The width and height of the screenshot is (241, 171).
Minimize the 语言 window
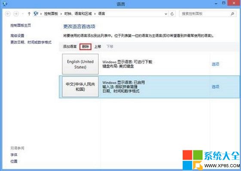(x=216, y=3)
